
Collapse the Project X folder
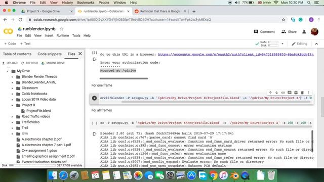pyautogui.click(x=12, y=105)
